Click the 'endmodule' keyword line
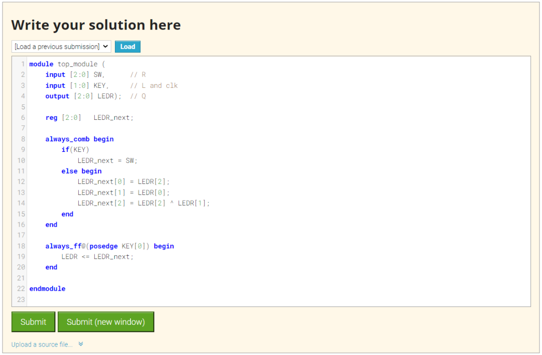Image resolution: width=542 pixels, height=355 pixels. click(x=47, y=289)
